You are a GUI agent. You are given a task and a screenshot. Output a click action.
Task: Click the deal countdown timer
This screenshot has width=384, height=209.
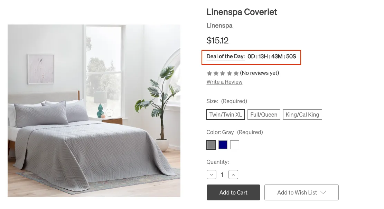(x=272, y=57)
